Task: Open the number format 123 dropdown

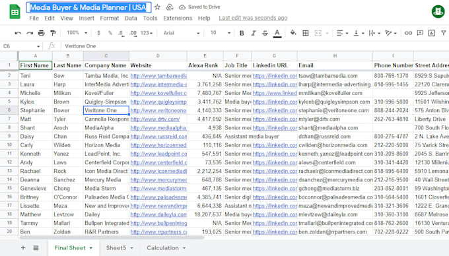Action: click(x=147, y=33)
